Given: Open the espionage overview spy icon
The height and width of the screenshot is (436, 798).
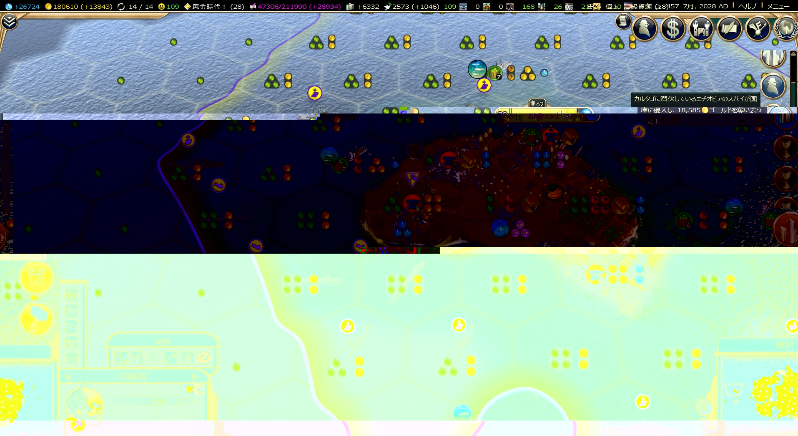Looking at the screenshot, I should 645,28.
